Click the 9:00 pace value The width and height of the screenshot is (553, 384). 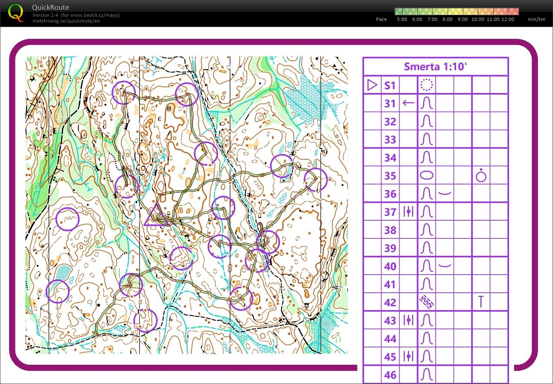pyautogui.click(x=462, y=19)
